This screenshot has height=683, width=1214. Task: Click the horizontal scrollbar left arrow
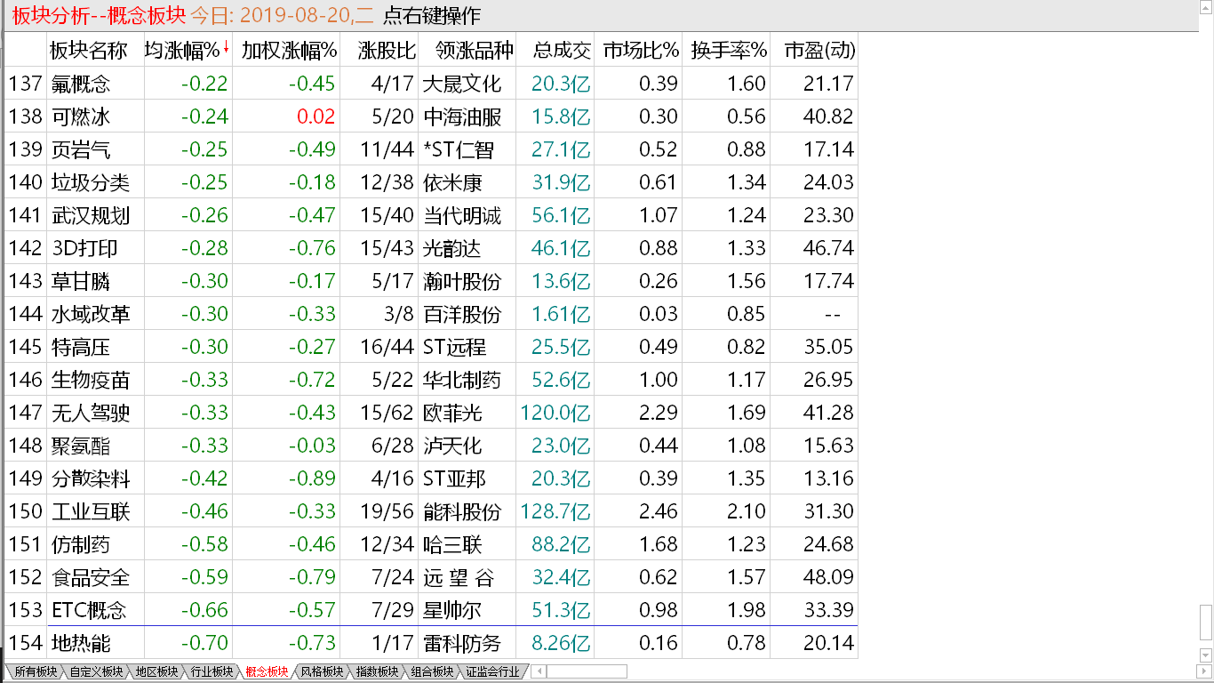click(x=539, y=671)
